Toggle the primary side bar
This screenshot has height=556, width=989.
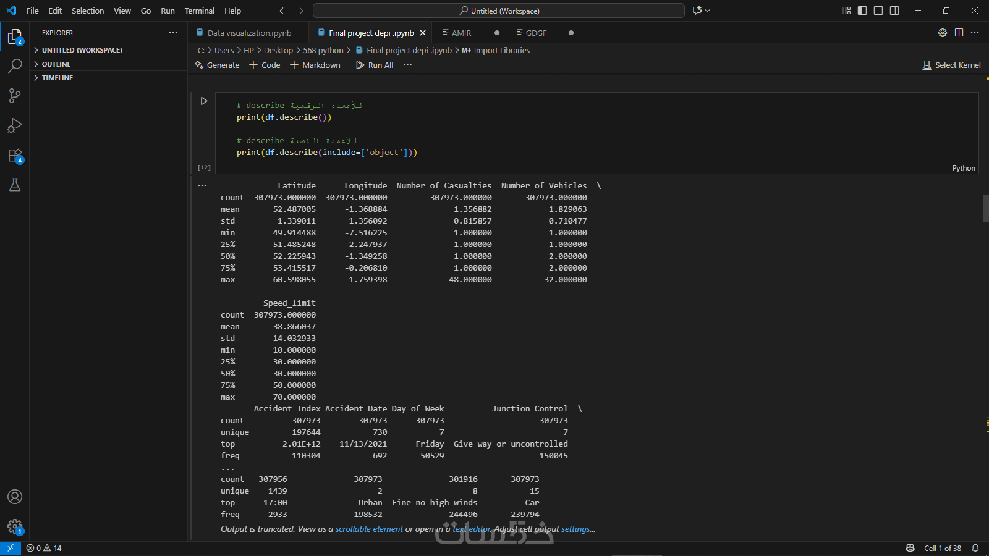tap(862, 11)
